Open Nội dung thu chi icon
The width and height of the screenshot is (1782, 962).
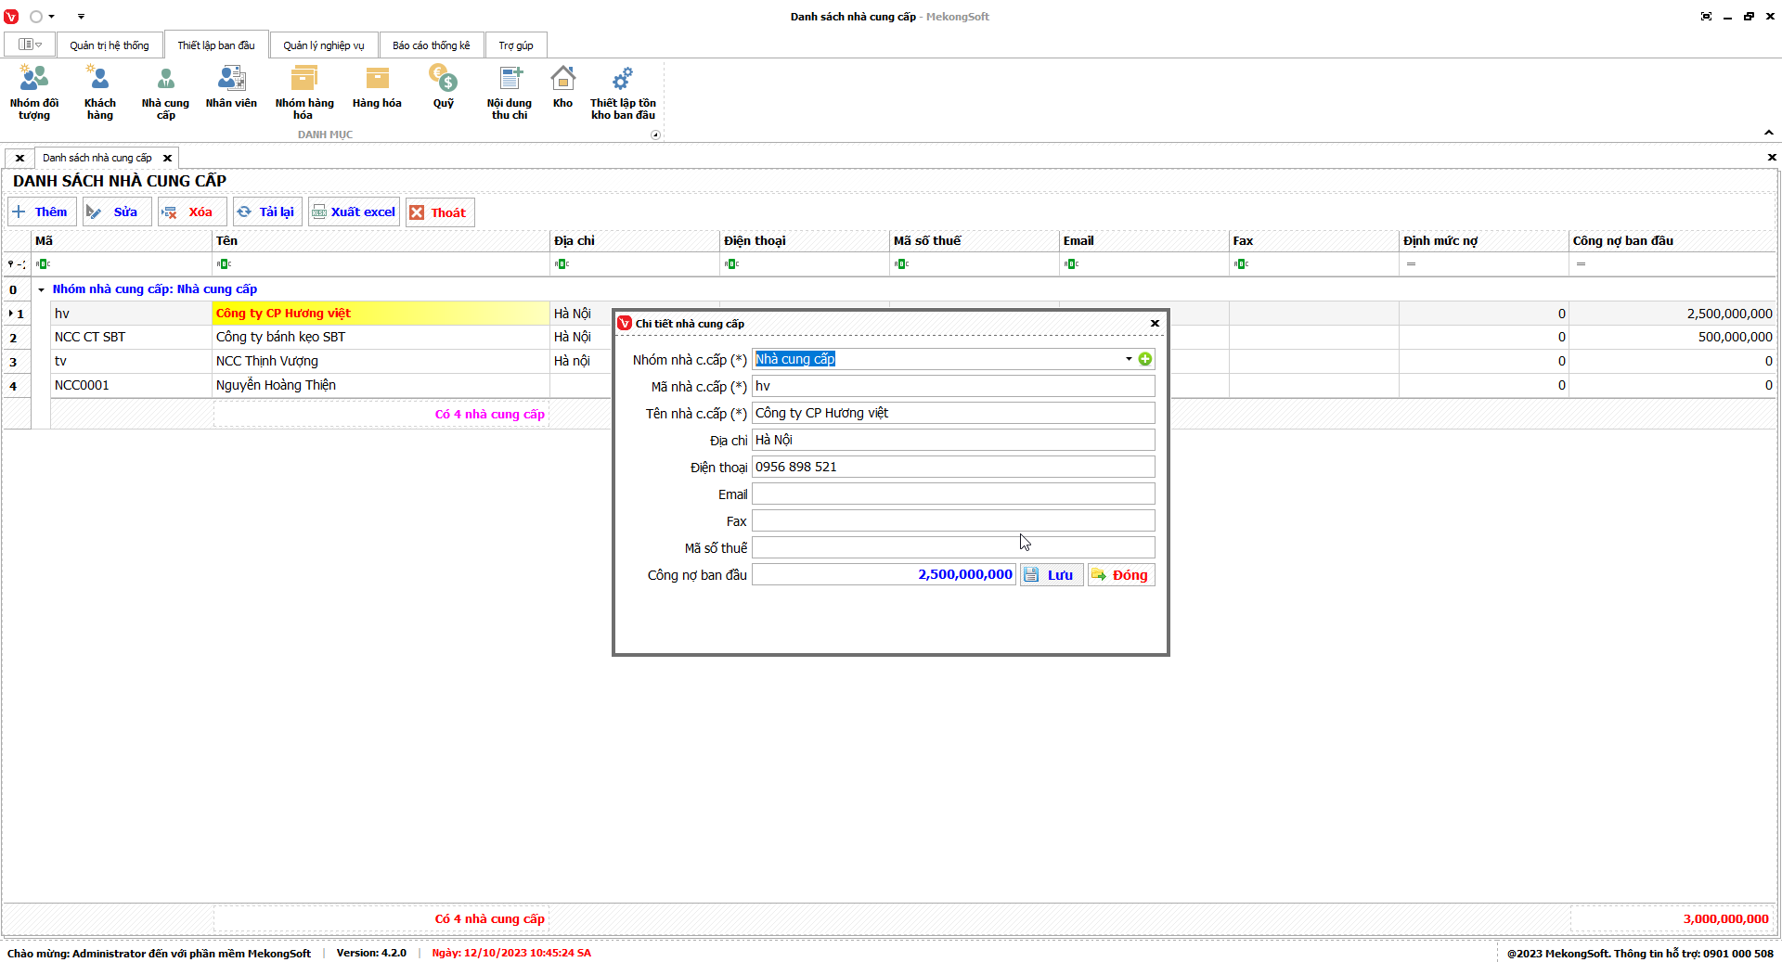coord(510,92)
